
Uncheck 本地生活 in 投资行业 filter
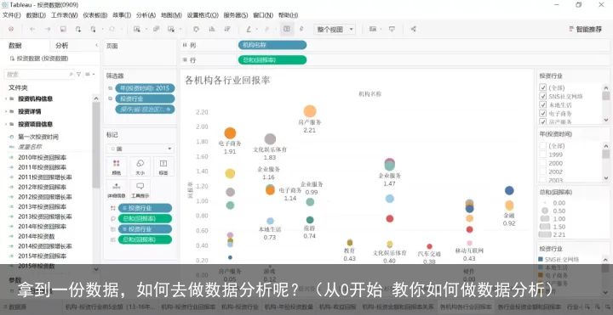pos(542,104)
